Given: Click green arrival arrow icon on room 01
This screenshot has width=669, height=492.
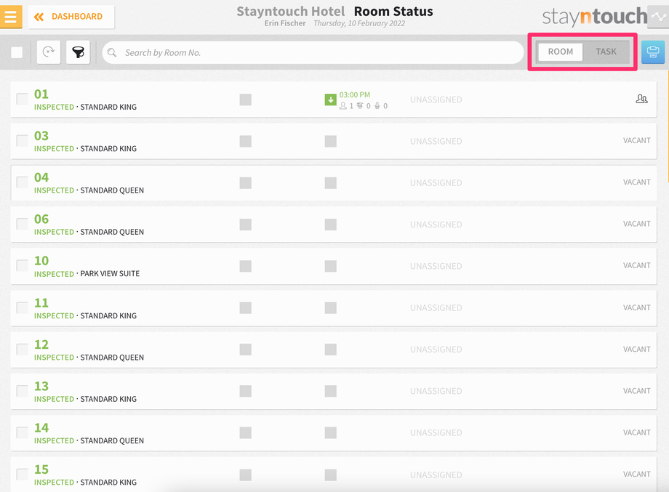Looking at the screenshot, I should tap(331, 100).
